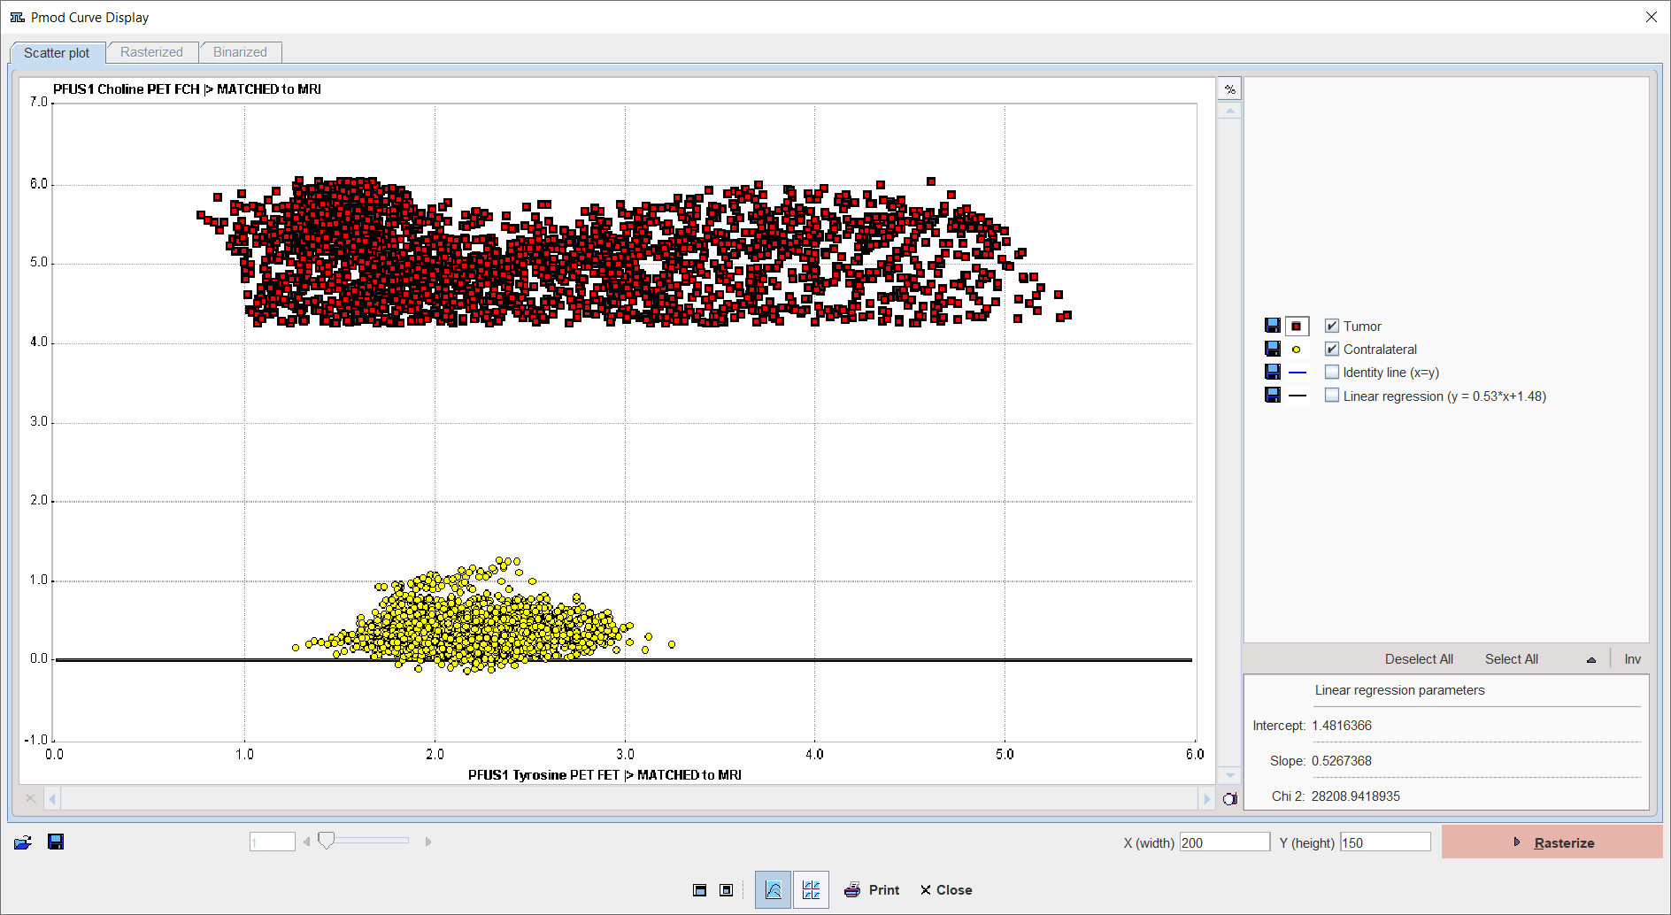This screenshot has height=915, width=1671.
Task: Click the X icon left of the plot scrollbar
Action: click(x=31, y=798)
